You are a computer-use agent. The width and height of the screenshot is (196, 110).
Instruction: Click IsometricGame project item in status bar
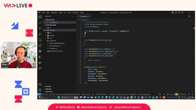[101, 94]
